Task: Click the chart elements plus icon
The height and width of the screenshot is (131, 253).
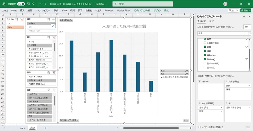Action: (53, 19)
